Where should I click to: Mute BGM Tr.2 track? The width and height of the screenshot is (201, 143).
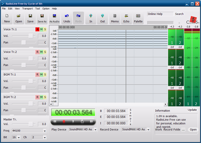(41, 97)
